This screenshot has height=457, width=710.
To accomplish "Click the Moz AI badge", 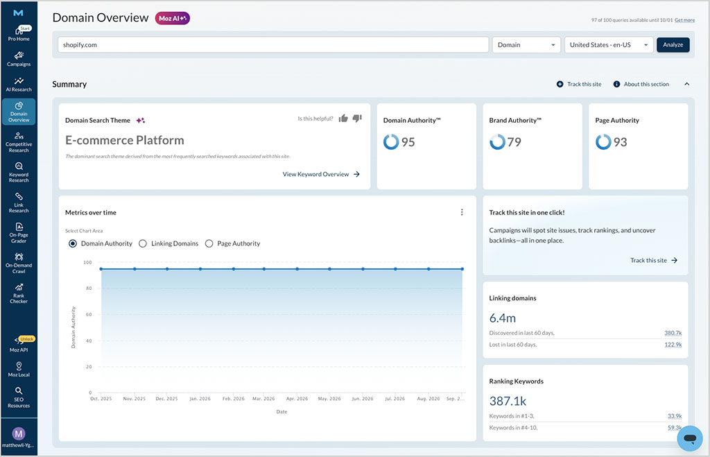I will pyautogui.click(x=172, y=18).
